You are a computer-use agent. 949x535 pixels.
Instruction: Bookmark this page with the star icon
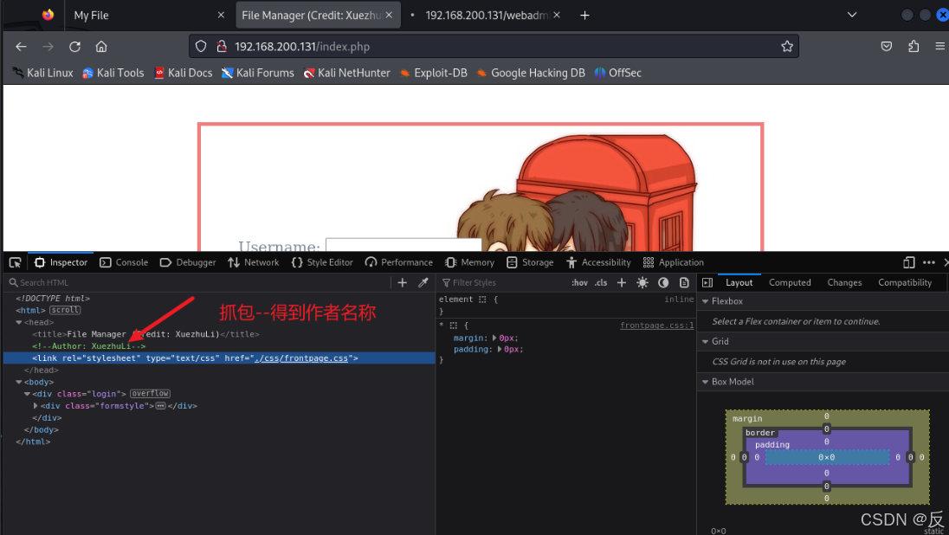click(x=787, y=47)
